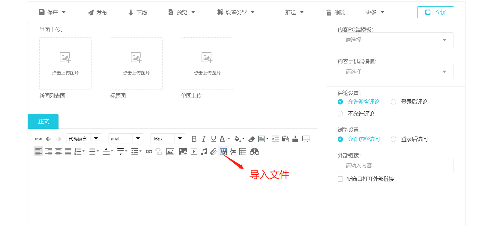Image resolution: width=479 pixels, height=226 pixels.
Task: Upload an image for 标题图
Action: click(x=136, y=63)
